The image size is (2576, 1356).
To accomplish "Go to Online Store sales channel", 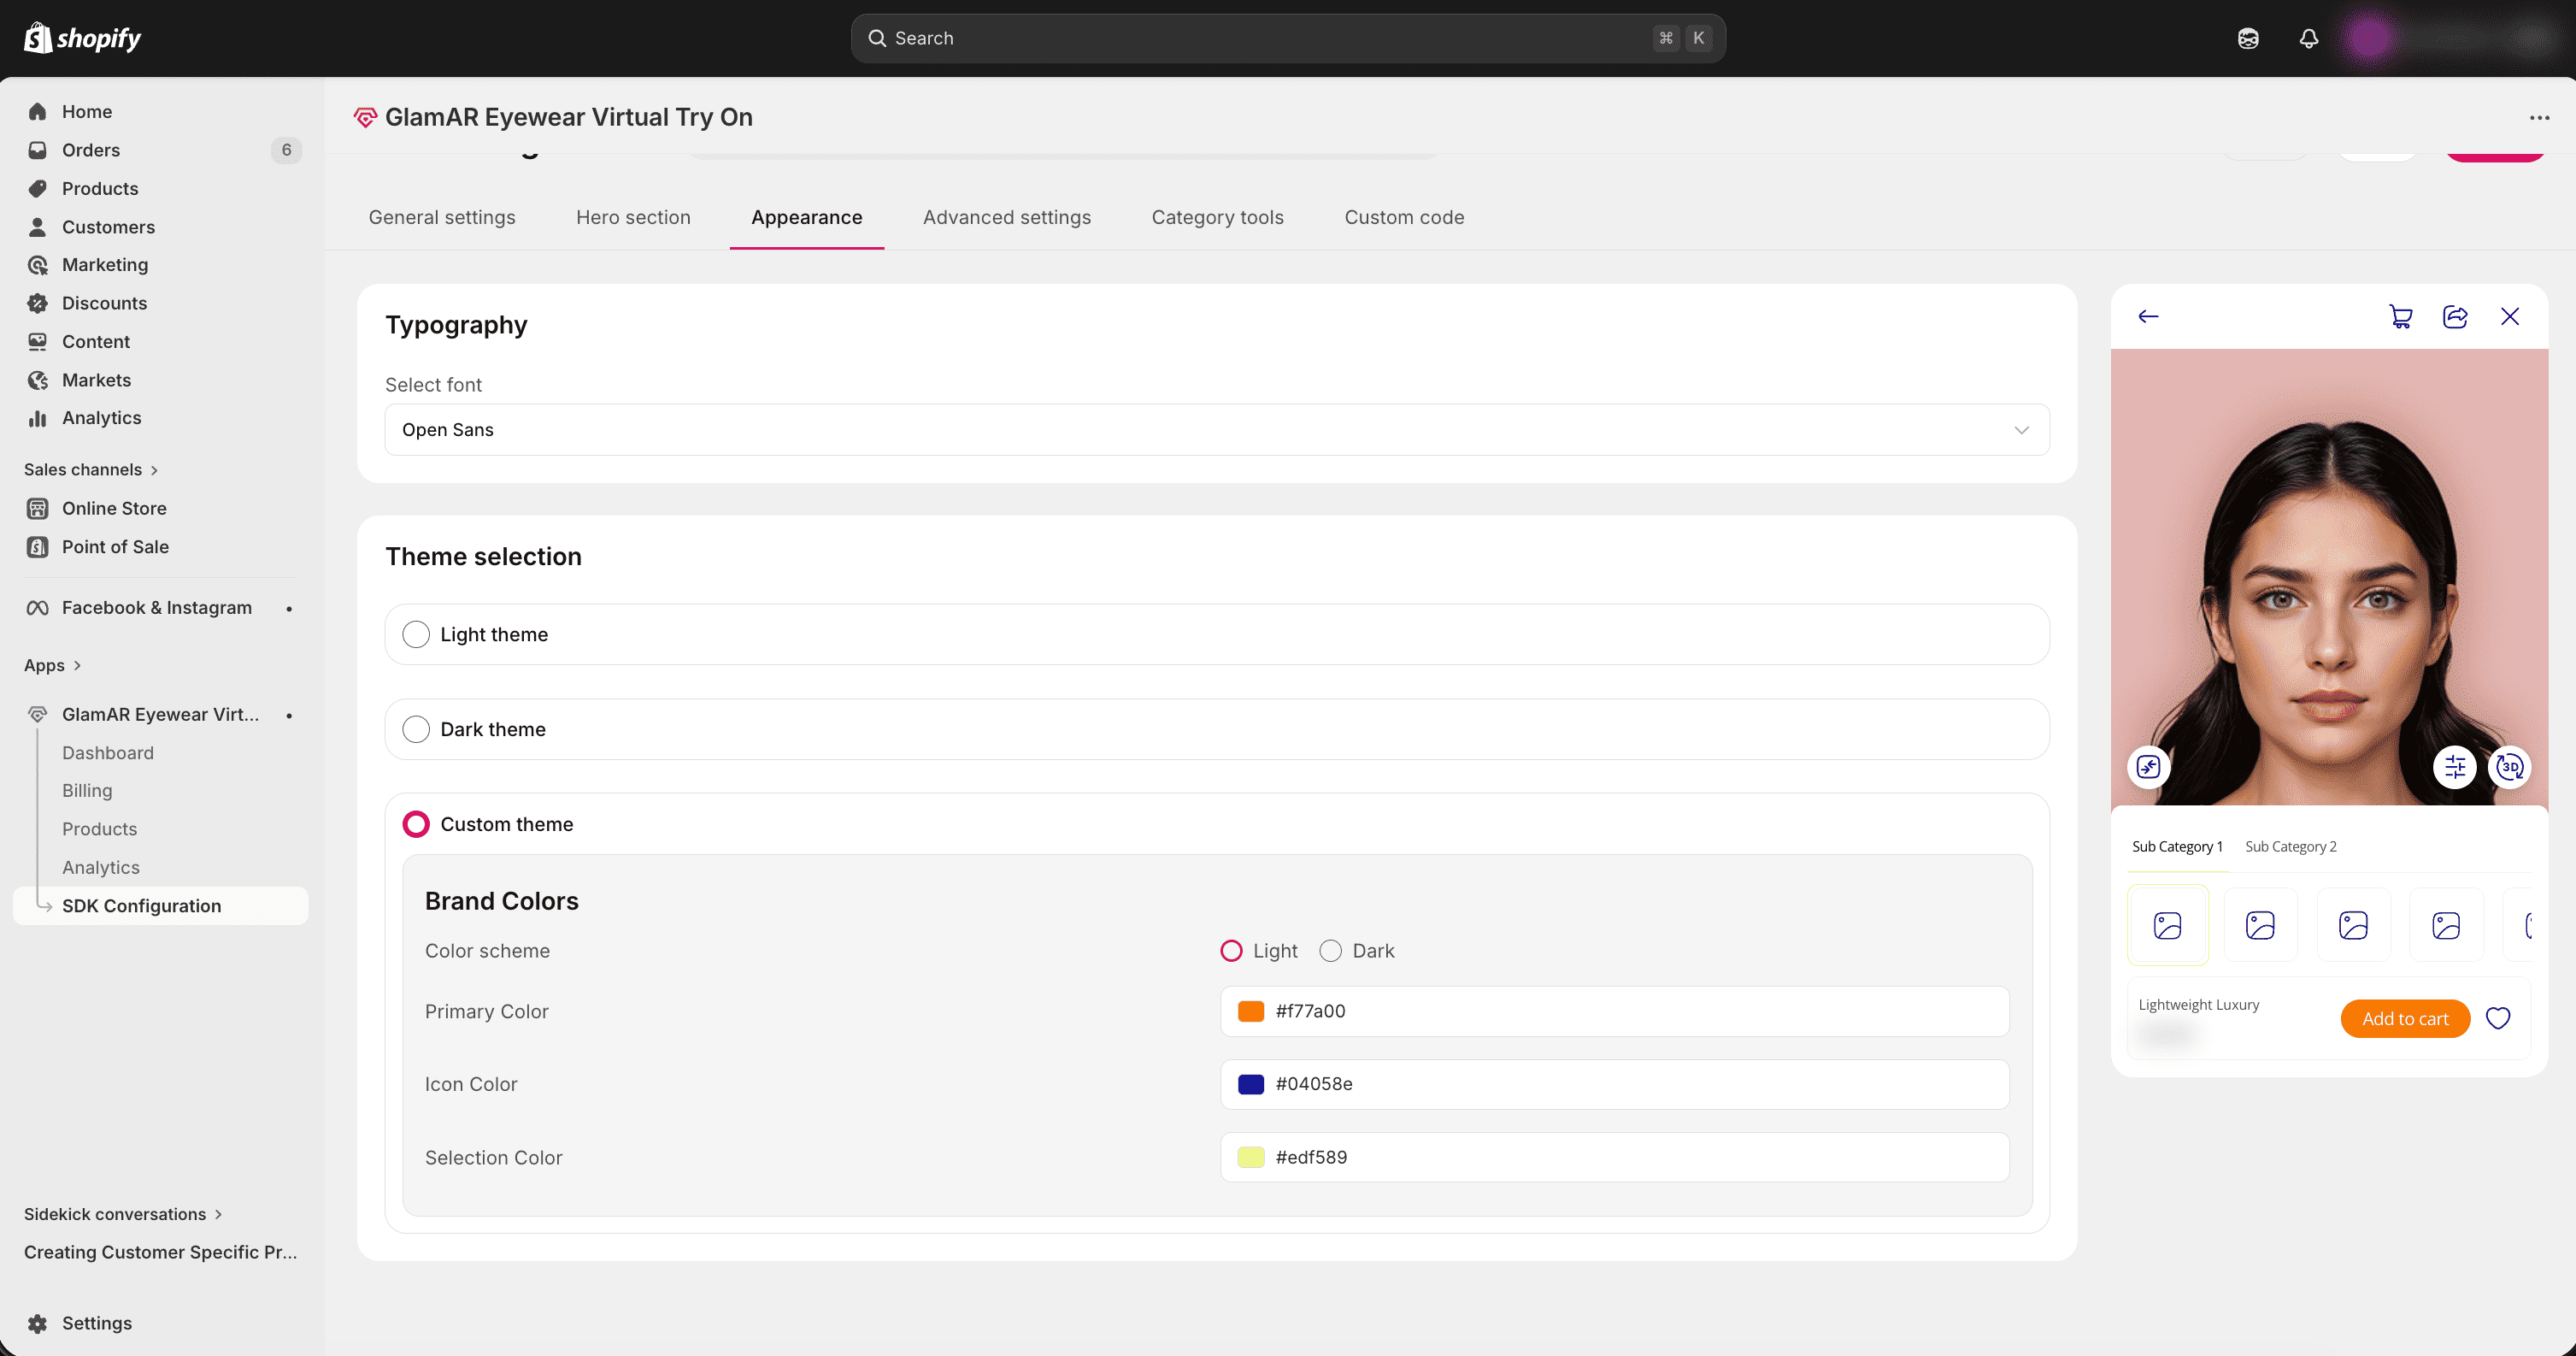I will click(114, 508).
